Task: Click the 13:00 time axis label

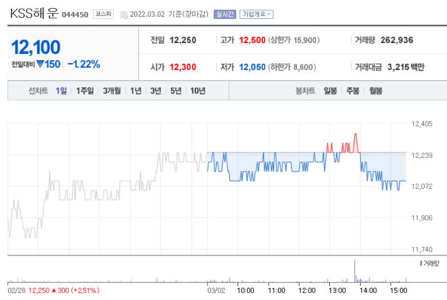Action: pos(337,290)
